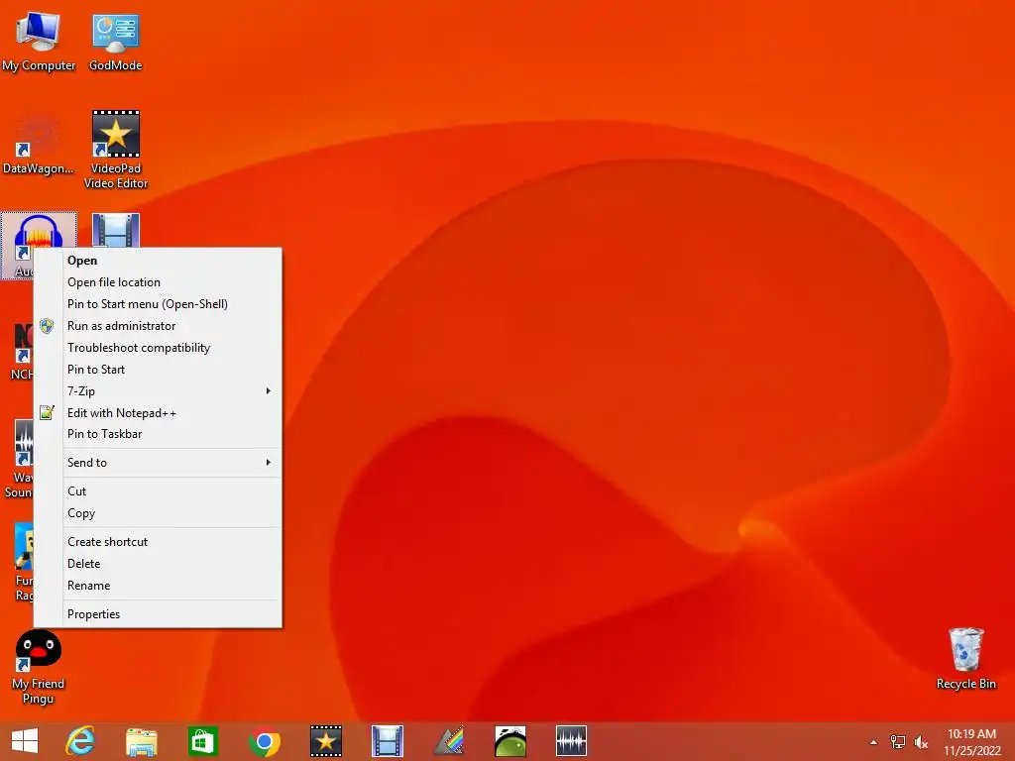Open the green Android taskbar icon
1015x761 pixels.
(x=510, y=741)
